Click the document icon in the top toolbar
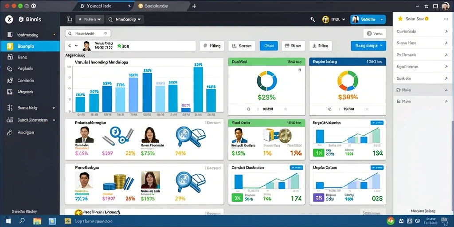Screen dimensions: 454x227 tap(69, 20)
